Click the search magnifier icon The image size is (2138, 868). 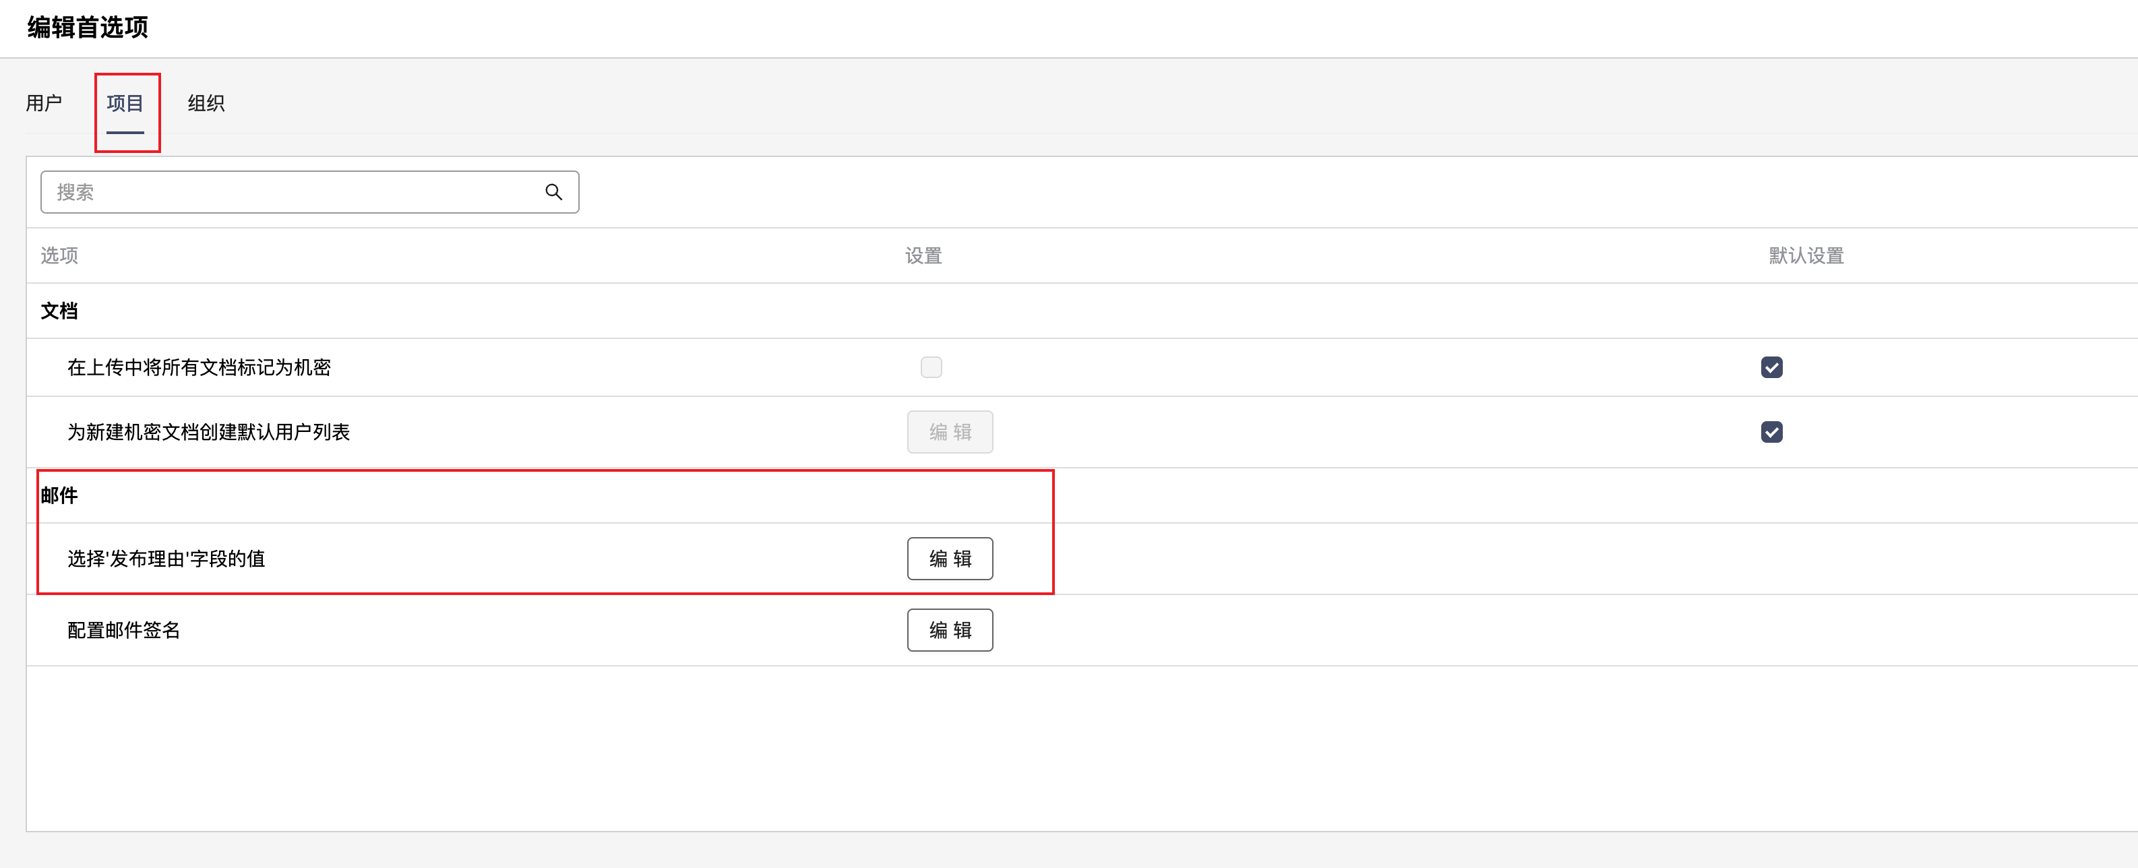click(x=553, y=193)
